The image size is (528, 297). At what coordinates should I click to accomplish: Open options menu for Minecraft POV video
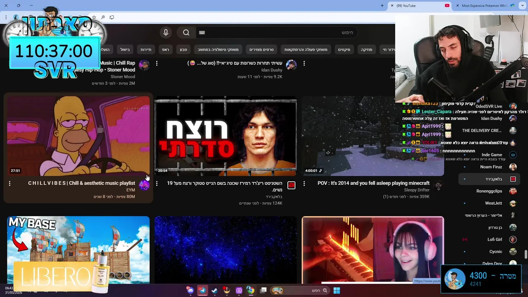click(x=304, y=183)
